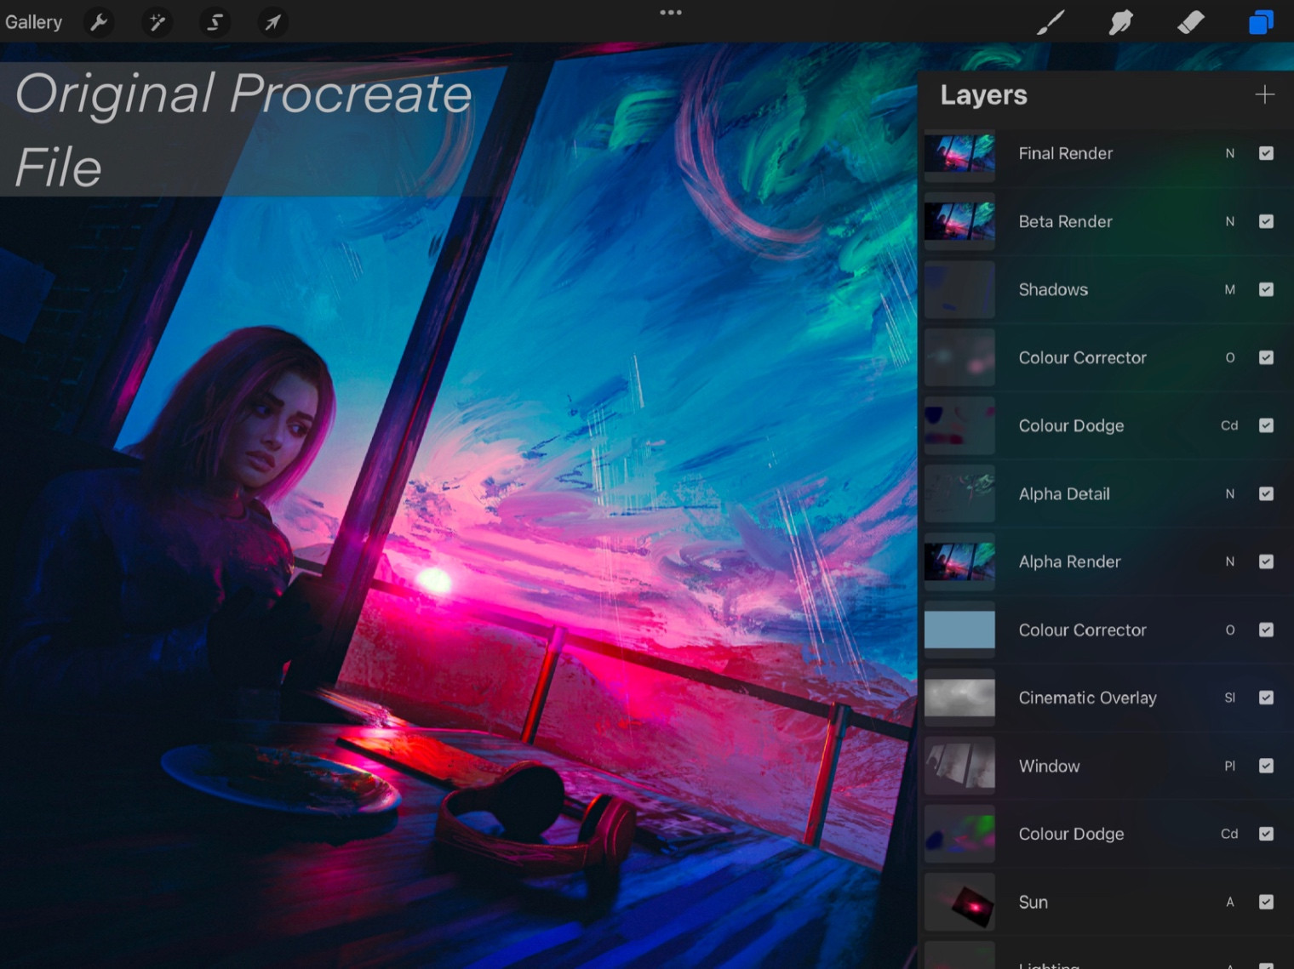The width and height of the screenshot is (1294, 969).
Task: Activate the Selection tool
Action: pyautogui.click(x=215, y=22)
